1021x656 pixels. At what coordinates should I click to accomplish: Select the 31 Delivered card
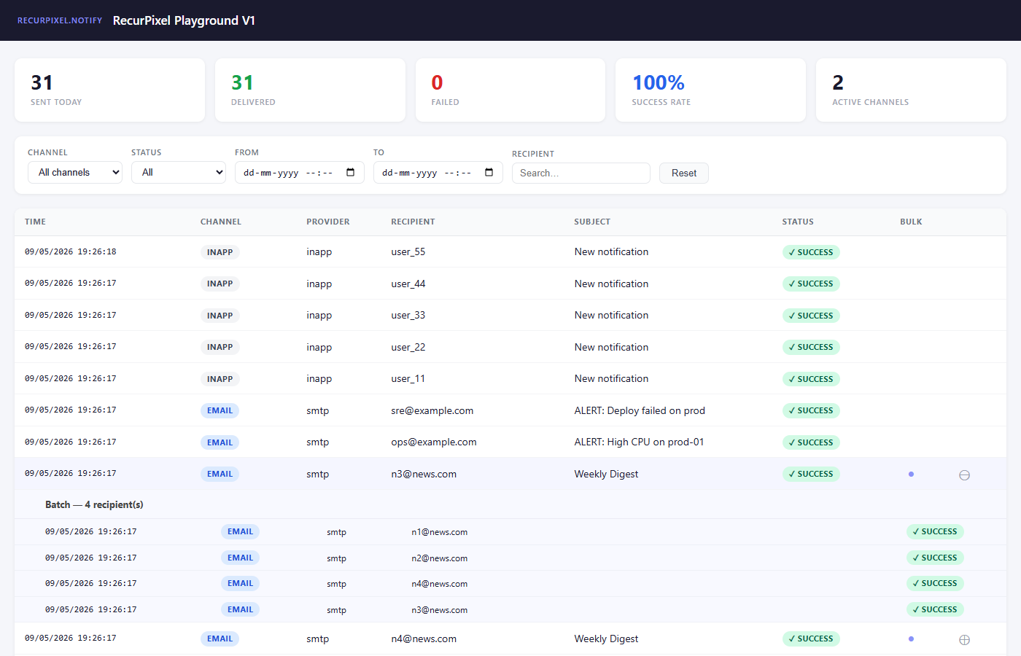[x=310, y=90]
